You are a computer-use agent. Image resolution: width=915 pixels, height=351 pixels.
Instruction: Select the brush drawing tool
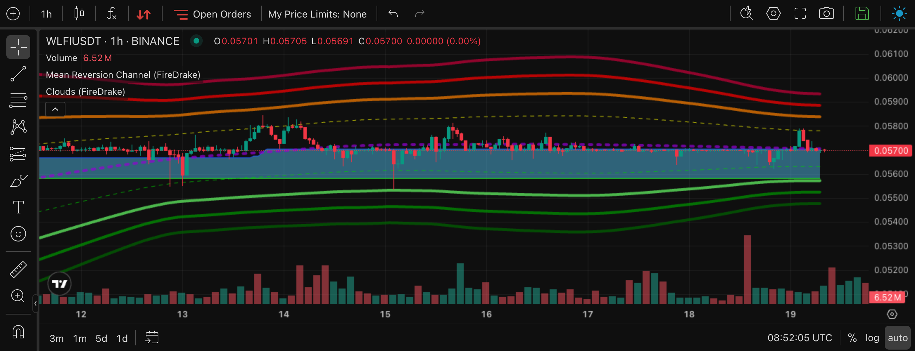click(18, 181)
